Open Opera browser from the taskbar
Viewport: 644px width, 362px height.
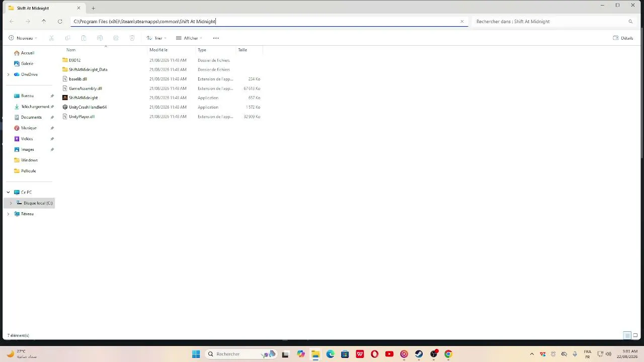point(374,354)
